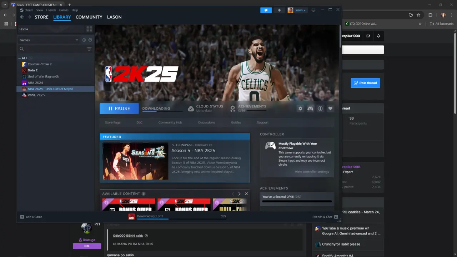Click the Chrome install app icon
The height and width of the screenshot is (257, 457).
pyautogui.click(x=411, y=15)
